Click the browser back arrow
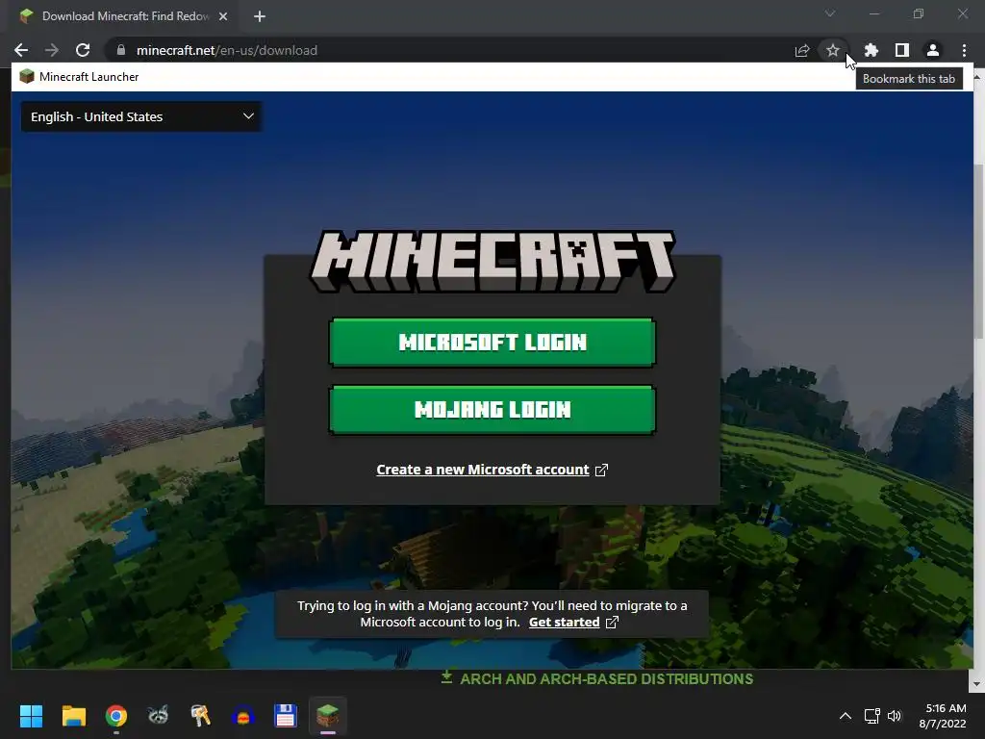 pyautogui.click(x=21, y=50)
